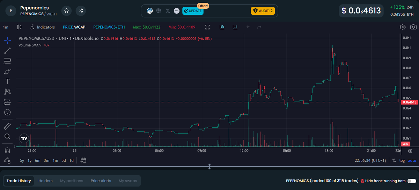
Task: Open the My swaps tab
Action: (x=128, y=181)
